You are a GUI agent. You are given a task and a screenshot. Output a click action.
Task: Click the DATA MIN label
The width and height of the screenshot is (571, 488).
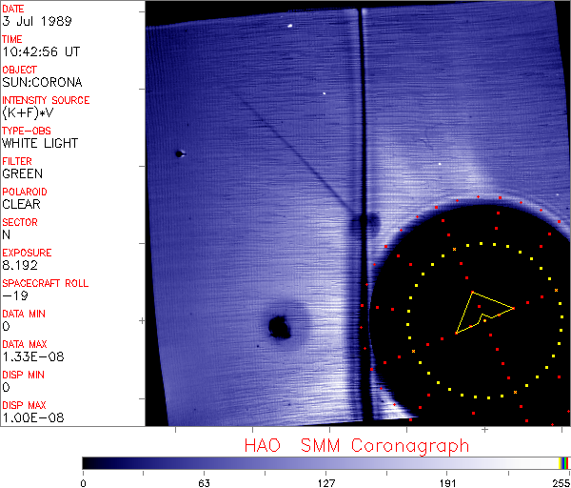point(24,314)
